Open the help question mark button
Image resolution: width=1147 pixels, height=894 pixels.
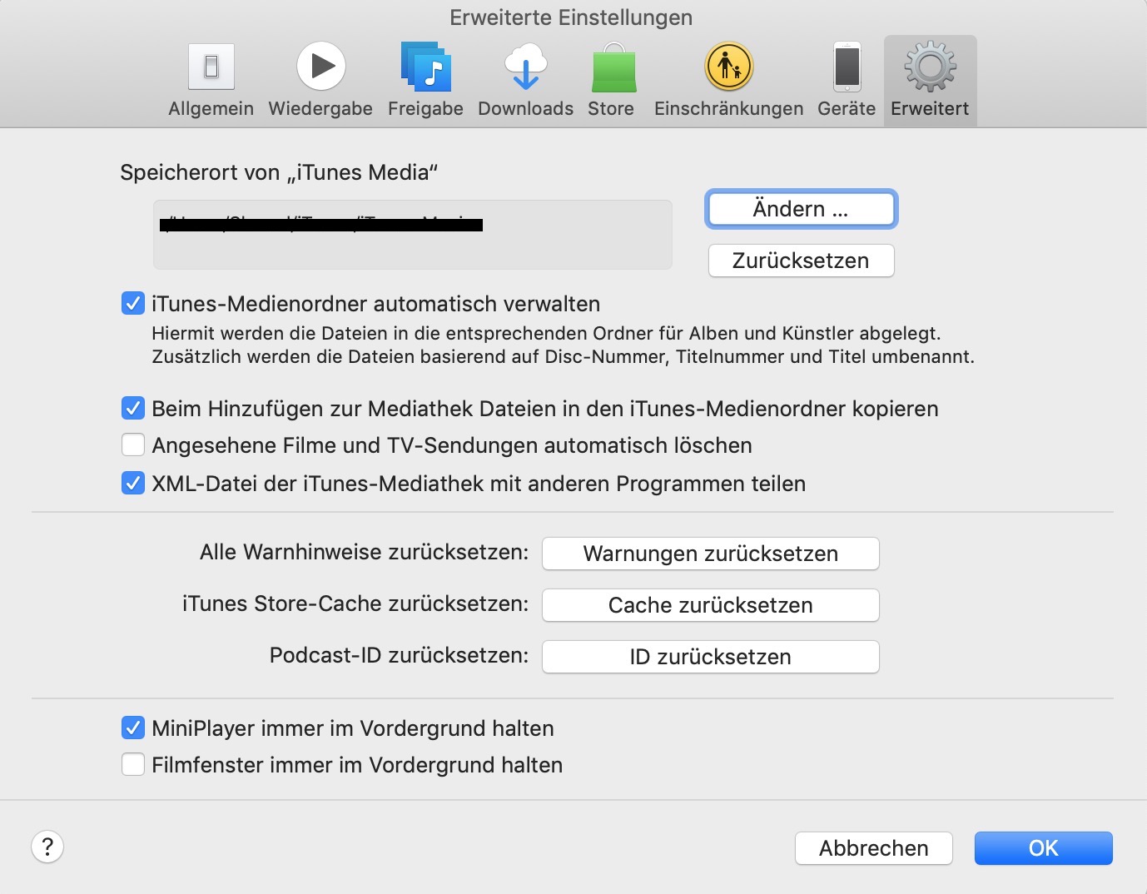click(x=47, y=847)
